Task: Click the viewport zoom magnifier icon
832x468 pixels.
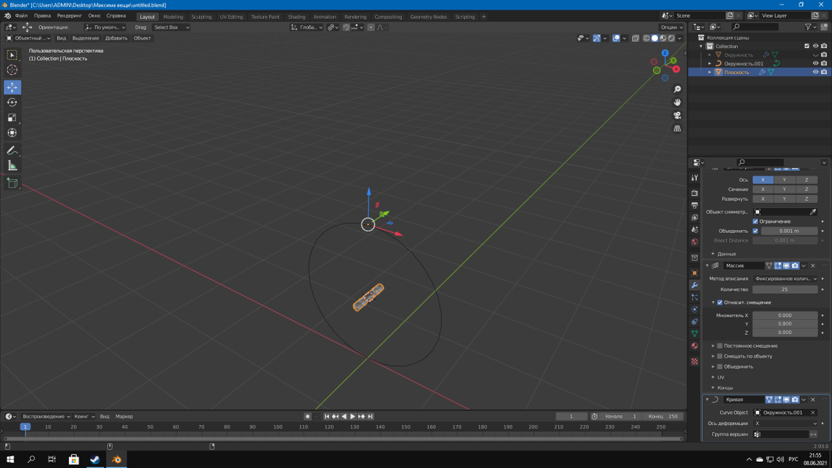Action: [x=677, y=89]
